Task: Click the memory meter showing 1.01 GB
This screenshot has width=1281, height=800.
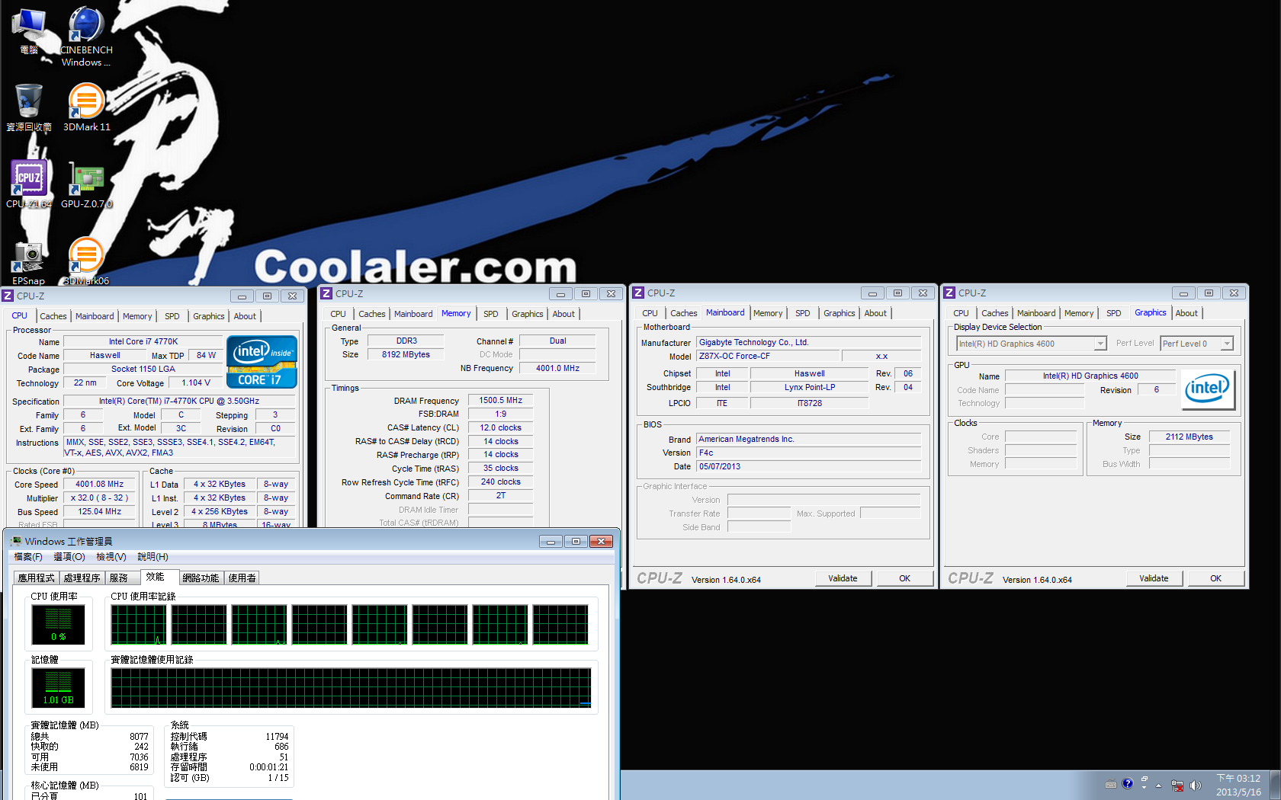Action: pyautogui.click(x=58, y=689)
